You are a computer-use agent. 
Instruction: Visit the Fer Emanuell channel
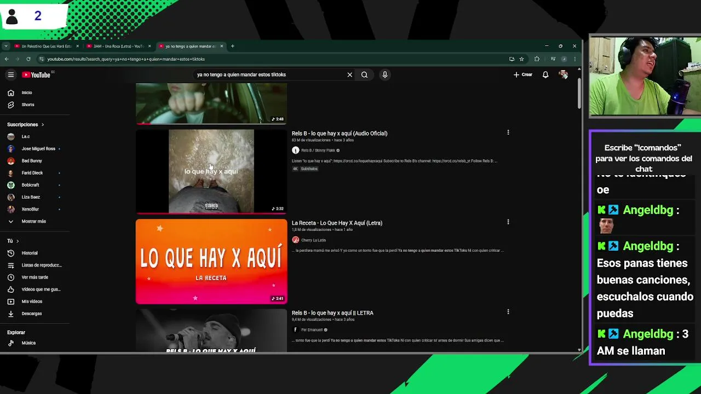(312, 330)
